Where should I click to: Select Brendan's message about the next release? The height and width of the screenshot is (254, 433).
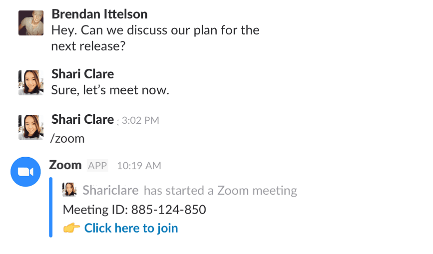155,38
